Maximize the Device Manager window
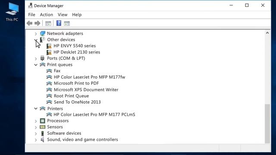The image size is (276, 155). point(247,6)
